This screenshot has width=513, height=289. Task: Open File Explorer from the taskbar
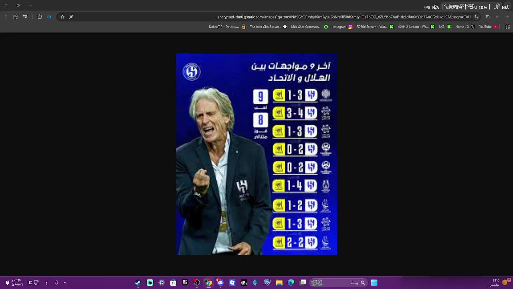(279, 283)
